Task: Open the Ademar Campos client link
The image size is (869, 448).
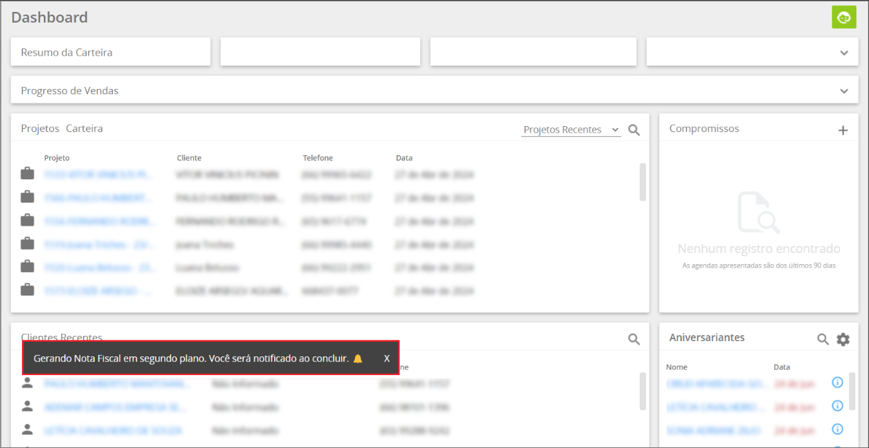Action: (114, 408)
